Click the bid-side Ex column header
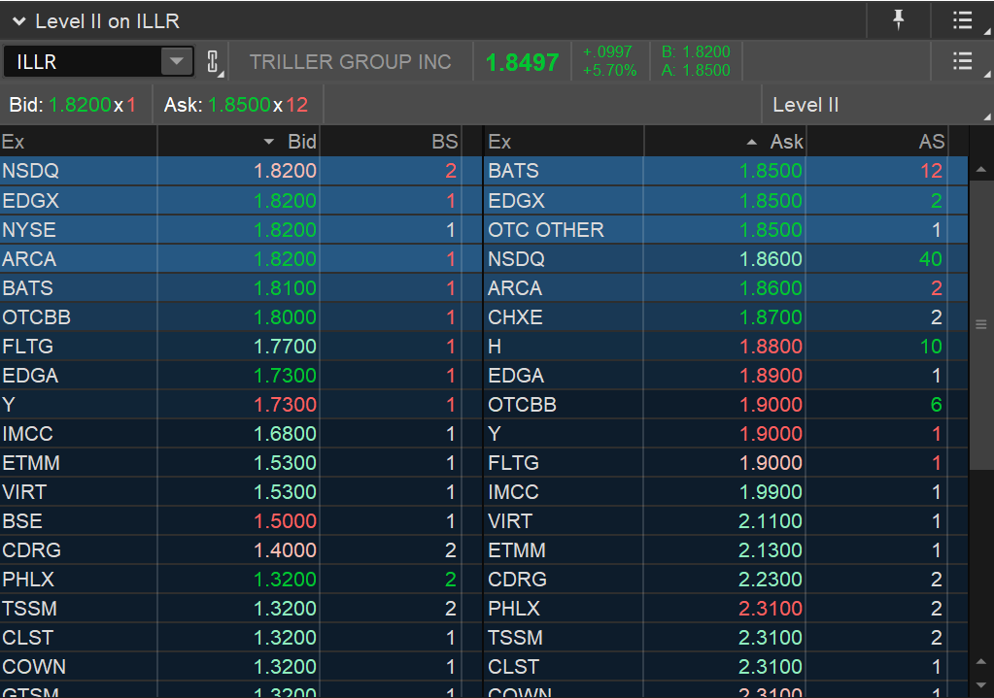This screenshot has height=698, width=994. tap(79, 141)
